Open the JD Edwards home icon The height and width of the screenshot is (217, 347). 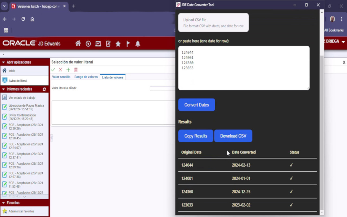(x=78, y=43)
